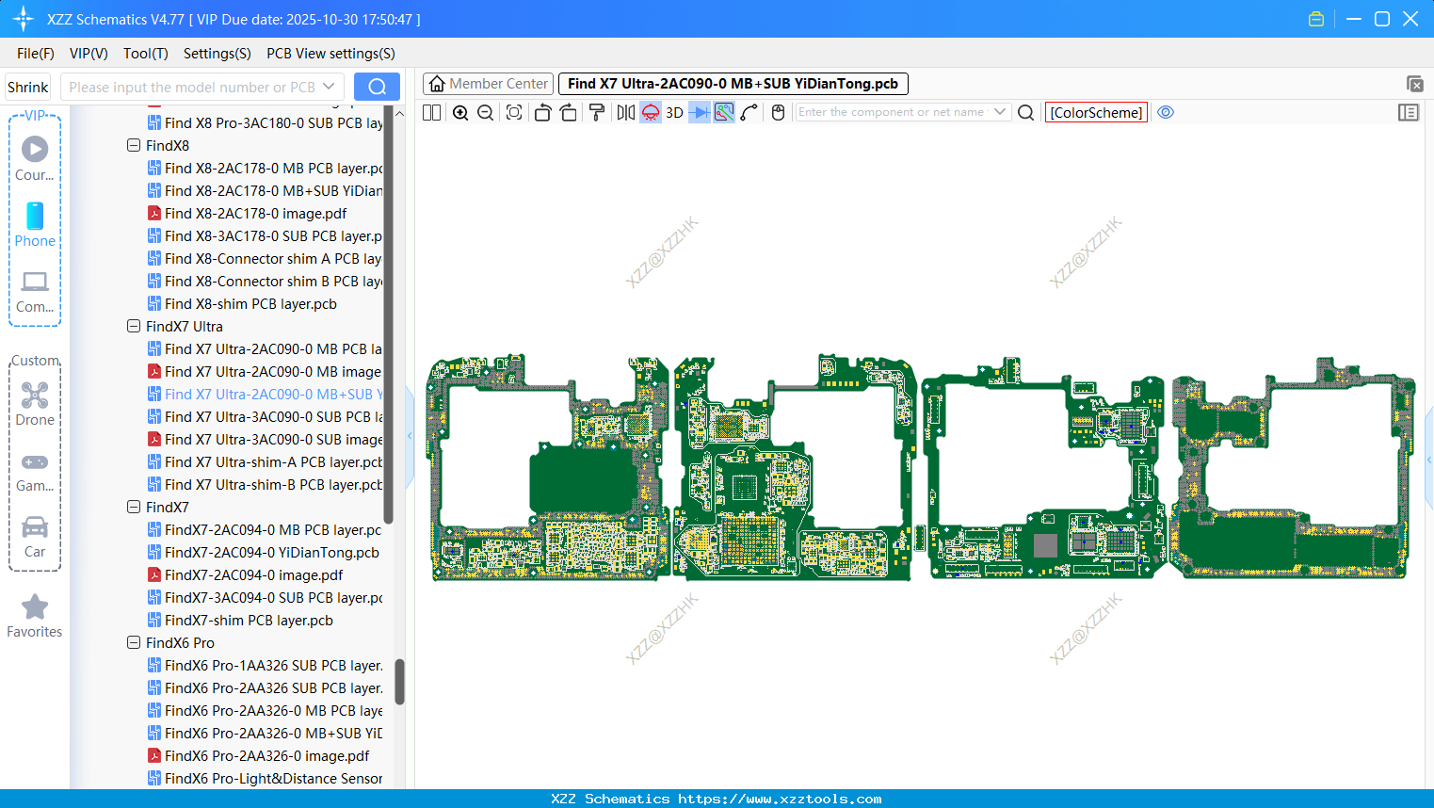Rotate the board counterclockwise
The image size is (1434, 808).
coord(542,113)
